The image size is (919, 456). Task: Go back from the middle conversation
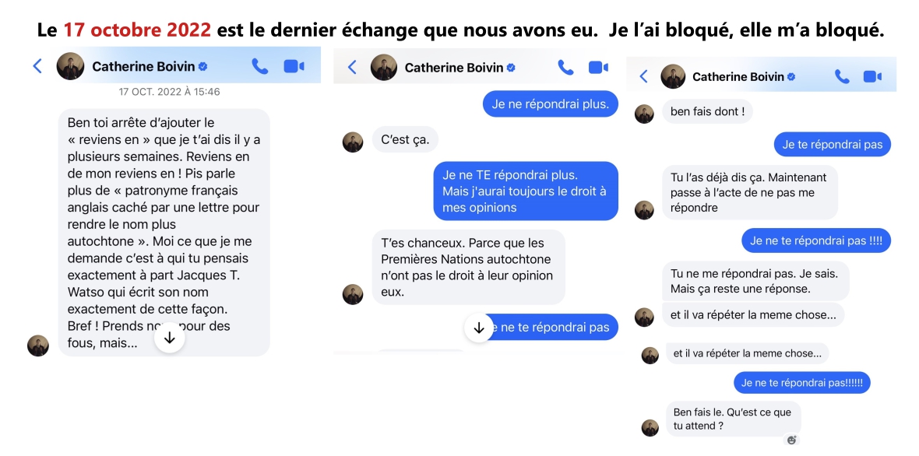(x=351, y=67)
